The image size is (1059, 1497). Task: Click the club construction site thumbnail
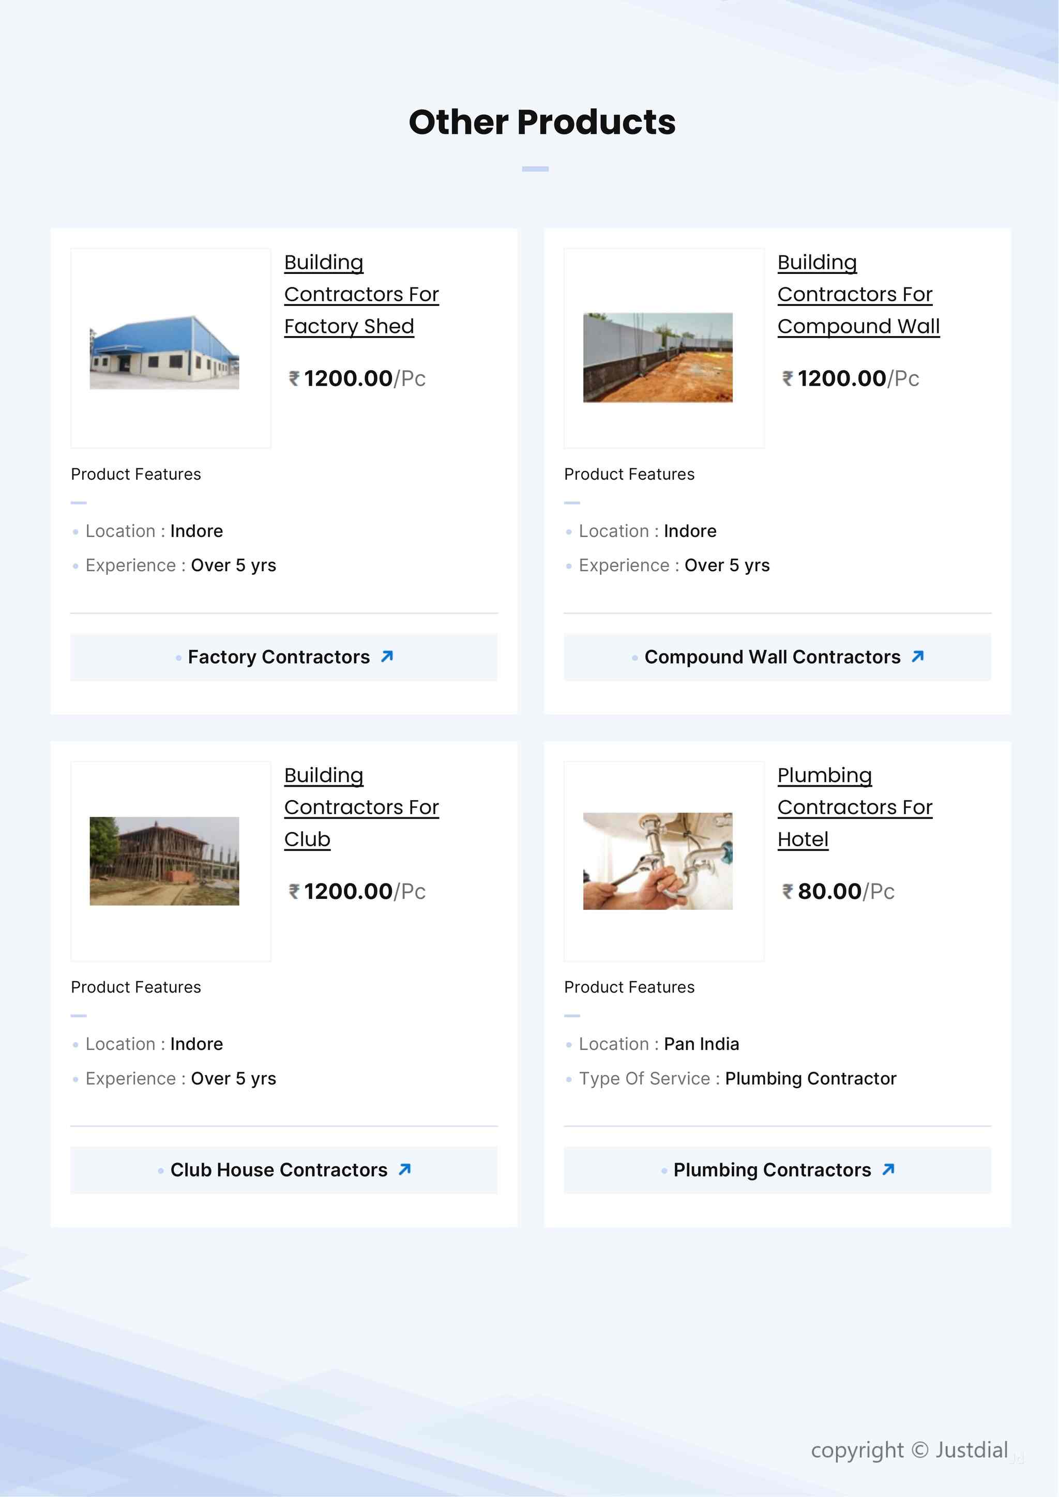(164, 861)
